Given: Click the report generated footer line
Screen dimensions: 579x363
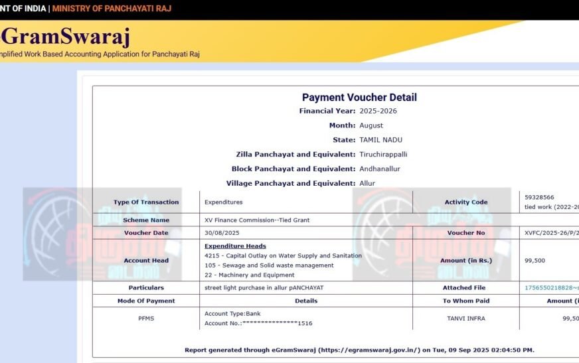Looking at the screenshot, I should point(359,350).
